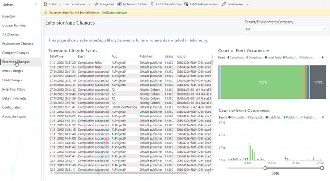Collapse the Seiten pages pane
330x181 pixels.
point(36,4)
